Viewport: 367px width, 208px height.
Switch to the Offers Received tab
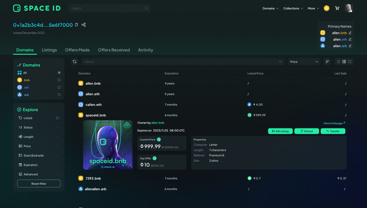coord(114,50)
